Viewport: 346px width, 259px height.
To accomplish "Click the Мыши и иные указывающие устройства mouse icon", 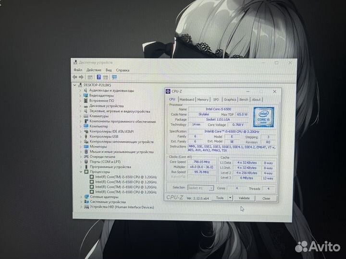I will [86, 152].
